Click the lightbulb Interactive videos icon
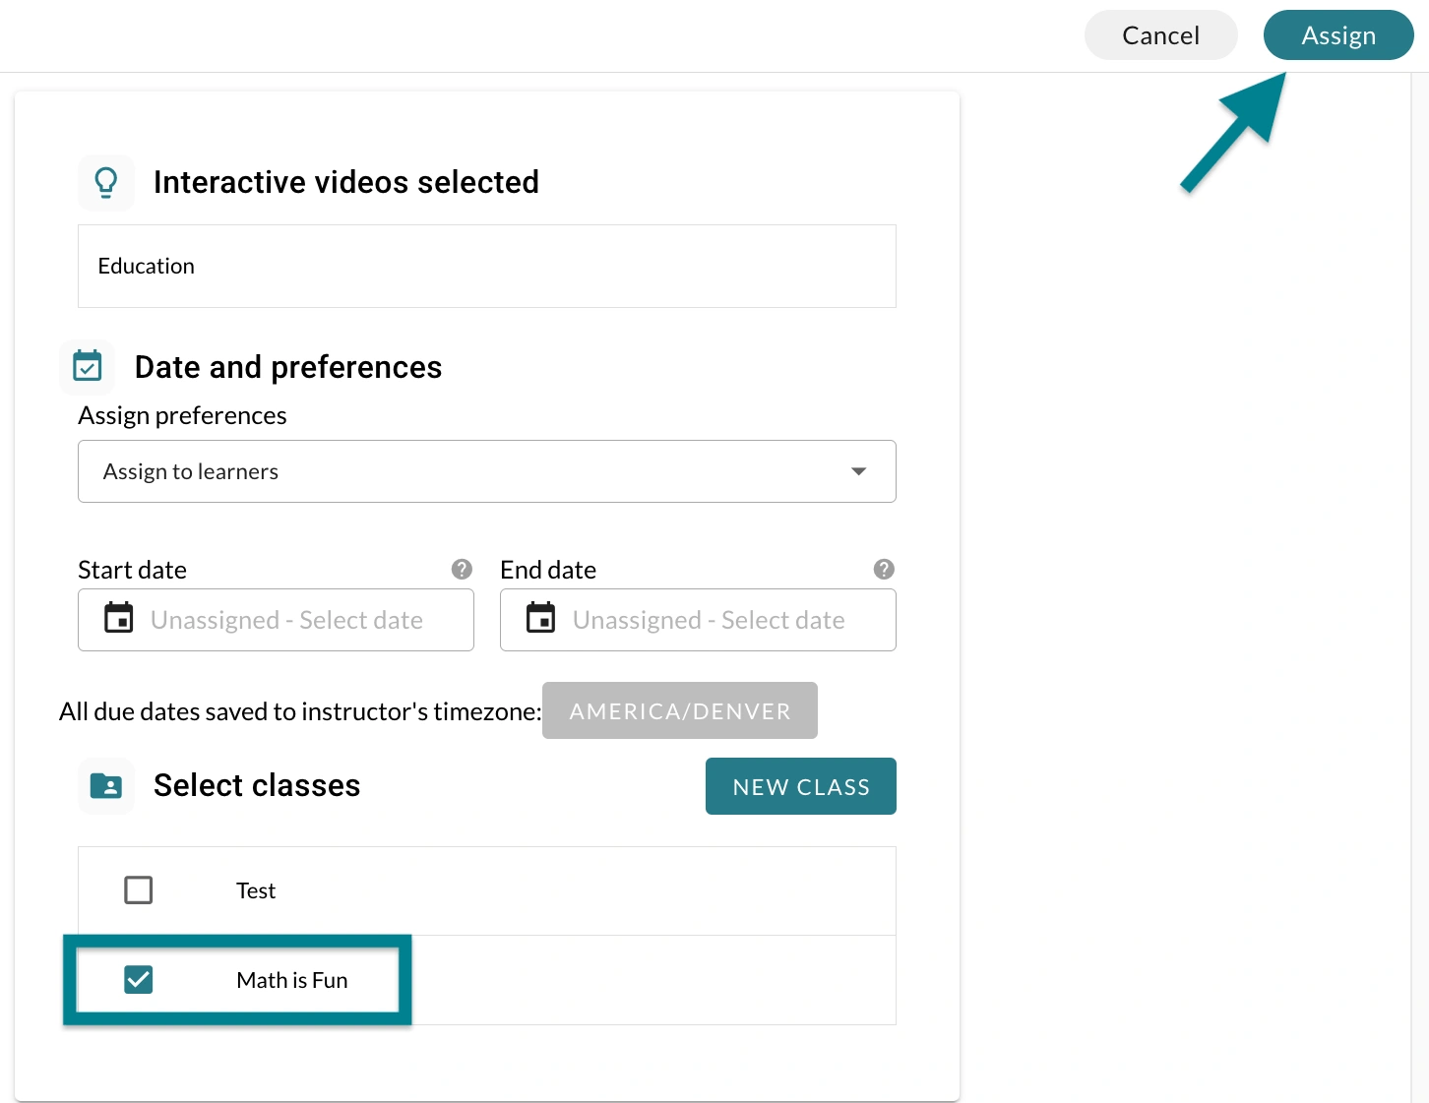 click(x=106, y=182)
